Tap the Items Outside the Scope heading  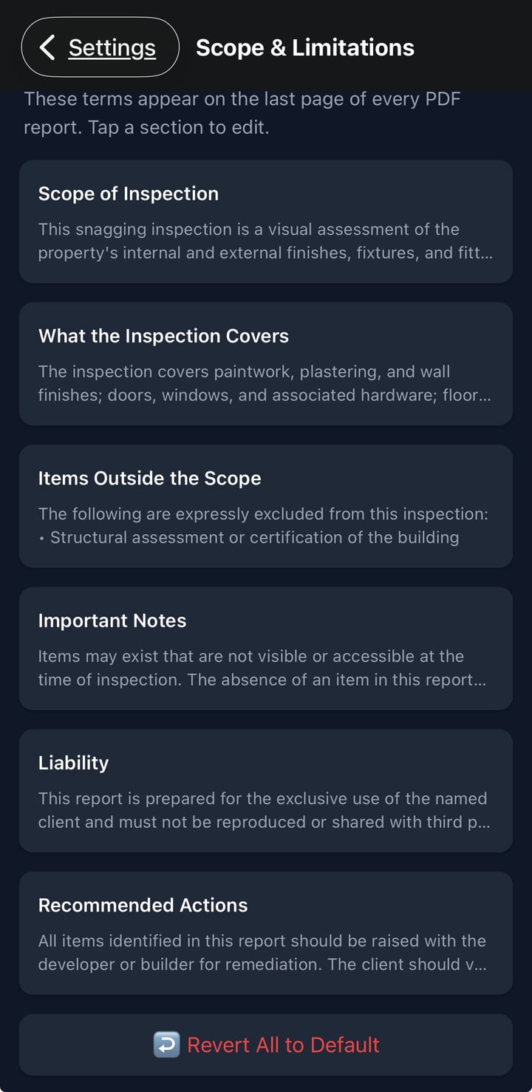tap(149, 478)
